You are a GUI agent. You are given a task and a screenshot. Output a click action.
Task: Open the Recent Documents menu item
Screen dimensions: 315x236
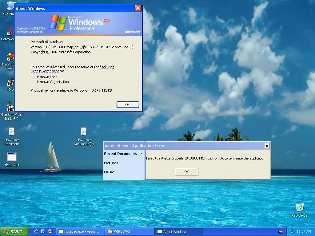pyautogui.click(x=124, y=154)
